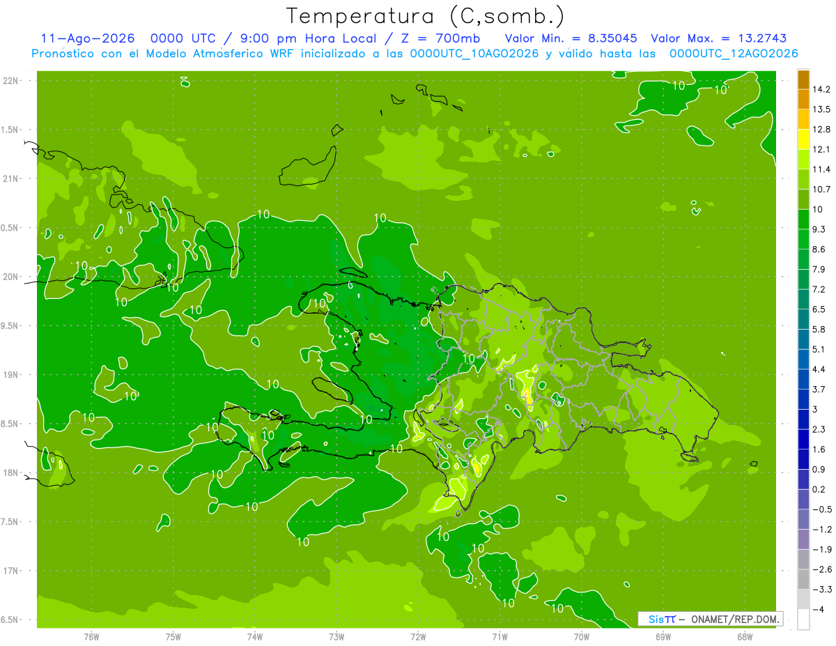
Task: Click the 1.6 colorbar scale value
Action: (x=819, y=449)
